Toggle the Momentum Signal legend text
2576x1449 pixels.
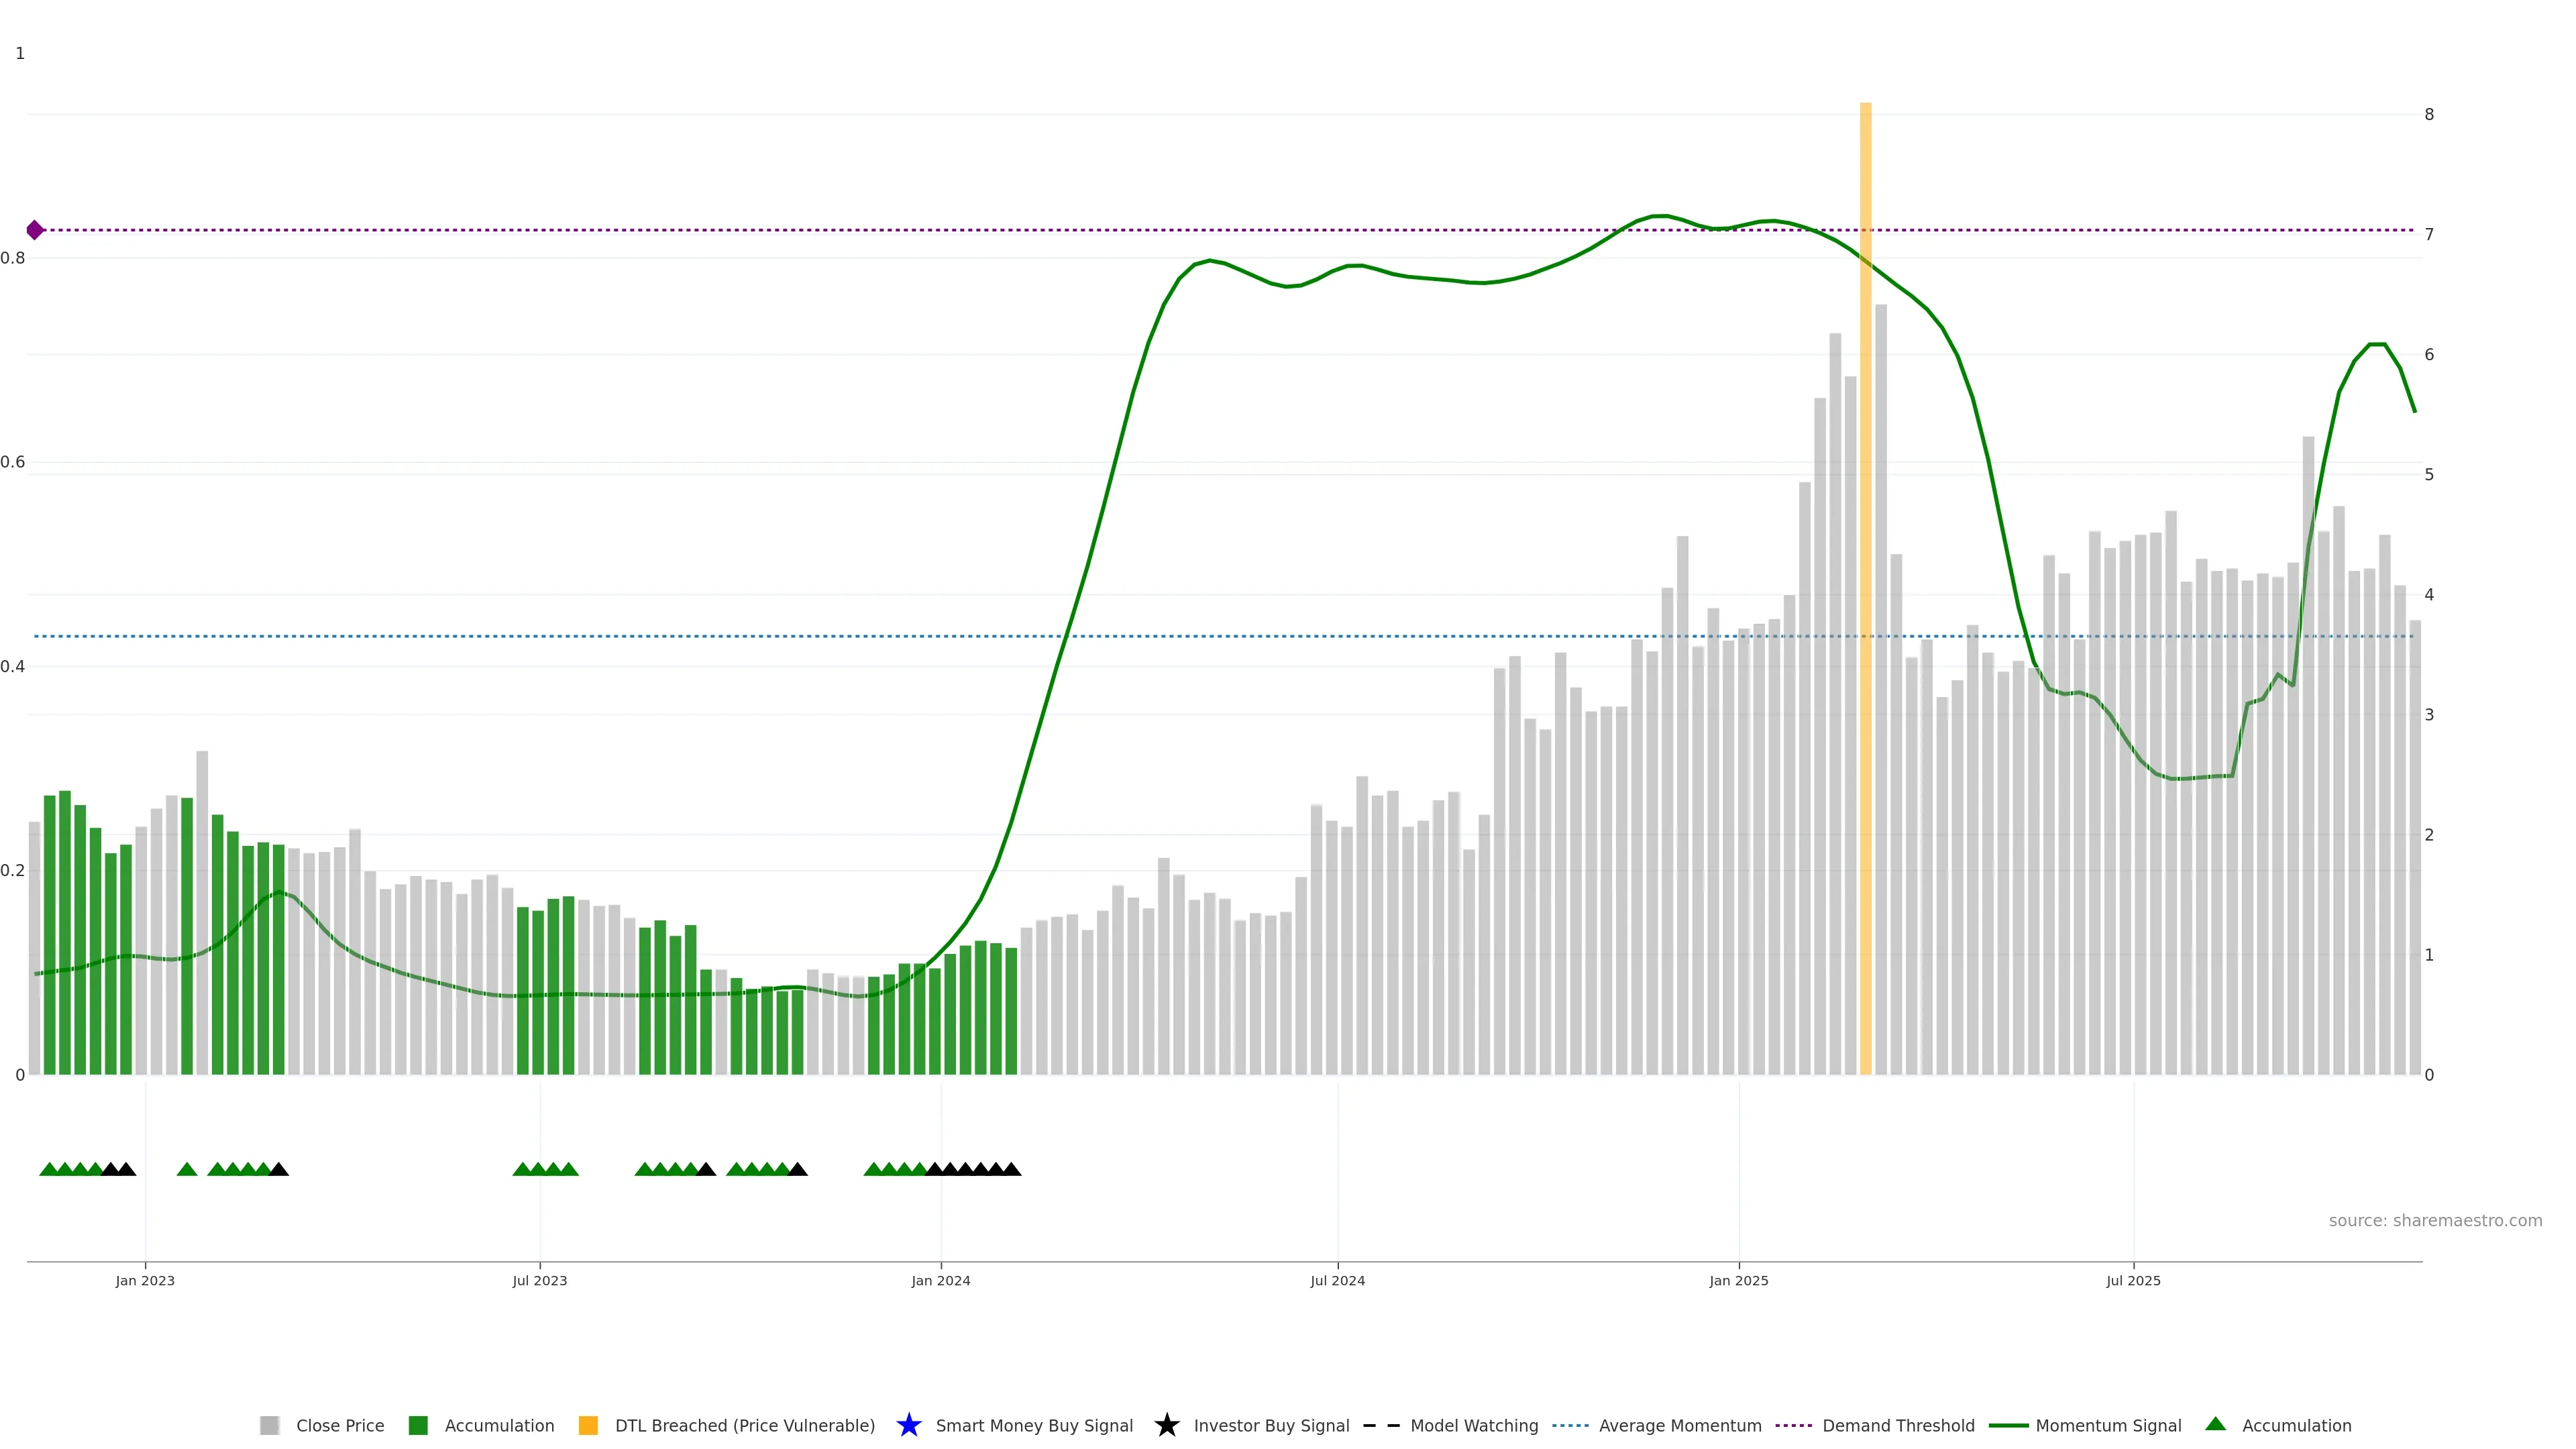(x=2108, y=1425)
